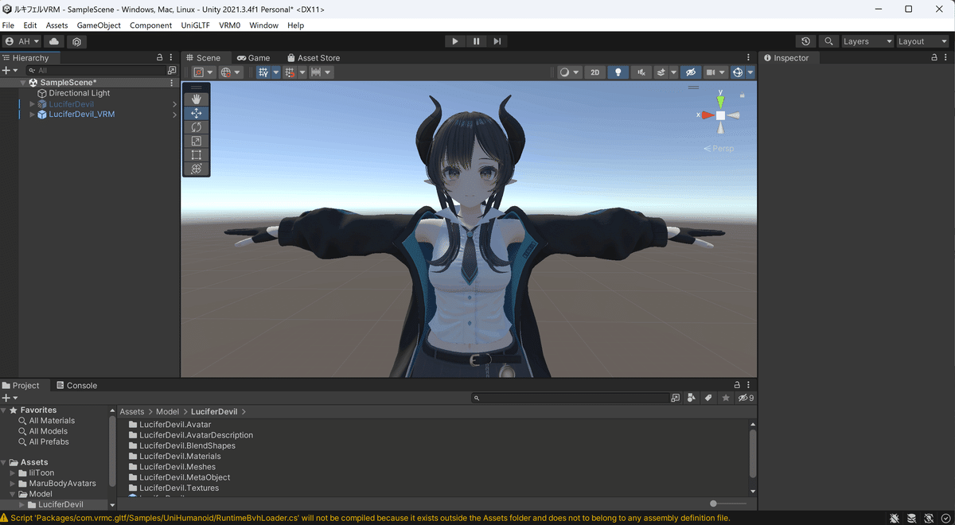Image resolution: width=955 pixels, height=525 pixels.
Task: Toggle scene lighting bulb
Action: tap(618, 72)
